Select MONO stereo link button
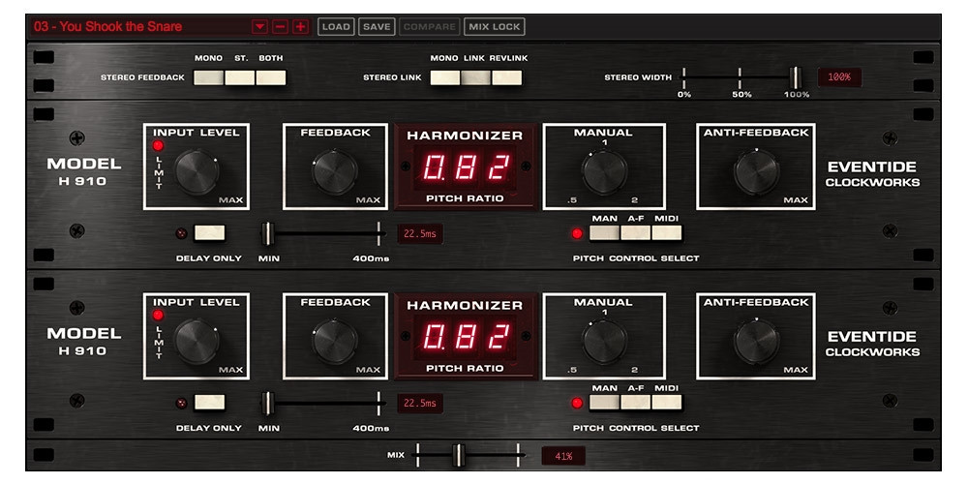 click(x=445, y=77)
